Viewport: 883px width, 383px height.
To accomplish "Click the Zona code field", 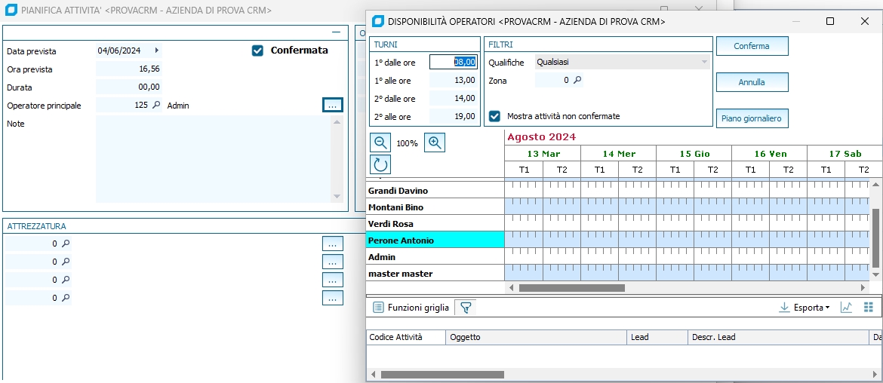I will [553, 81].
